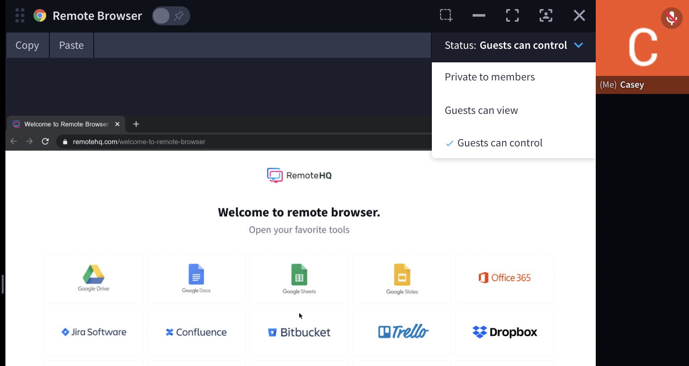Select Private to members option
The width and height of the screenshot is (689, 366).
[514, 77]
